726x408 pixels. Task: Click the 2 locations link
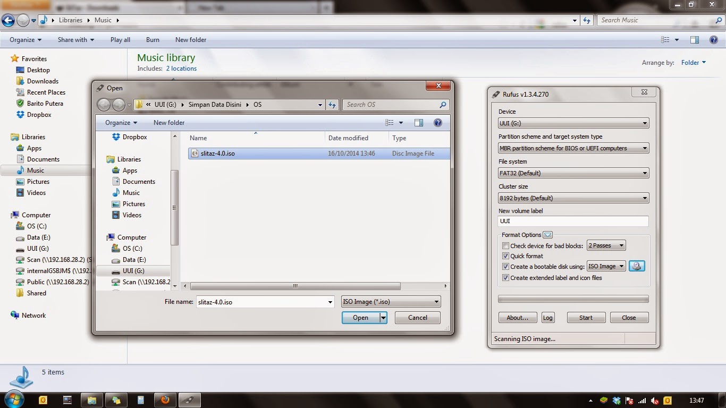click(181, 69)
